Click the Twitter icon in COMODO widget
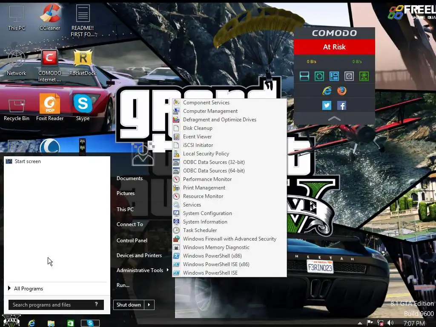436x327 pixels. [327, 106]
